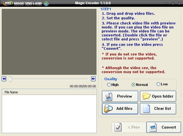Screen dimensions: 183x136
Task: Click the MAGIC SING LAND title text
Action: point(28,3)
